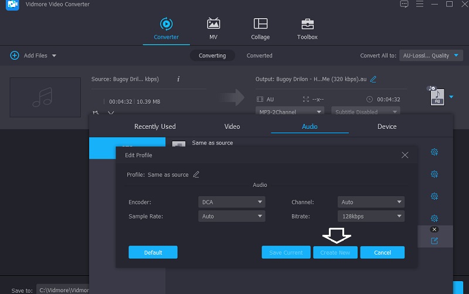Open the Bitrate 128kbps dropdown
The image size is (469, 294).
click(x=371, y=216)
